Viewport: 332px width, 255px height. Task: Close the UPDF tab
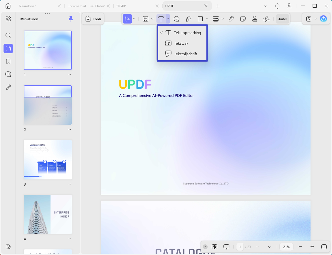206,6
